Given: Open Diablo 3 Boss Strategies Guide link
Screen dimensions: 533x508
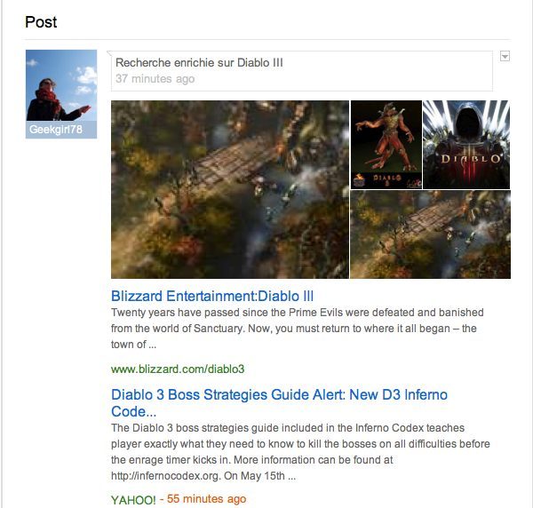Looking at the screenshot, I should click(280, 403).
